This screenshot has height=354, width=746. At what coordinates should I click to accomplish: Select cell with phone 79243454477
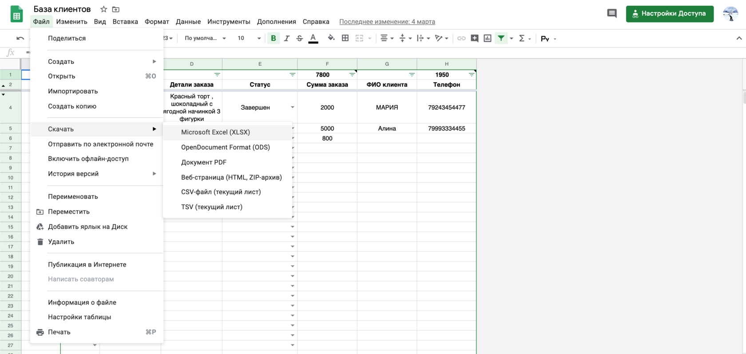coord(447,107)
